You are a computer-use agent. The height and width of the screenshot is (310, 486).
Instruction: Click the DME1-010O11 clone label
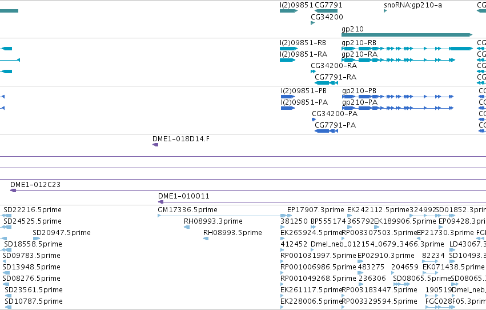click(x=184, y=196)
